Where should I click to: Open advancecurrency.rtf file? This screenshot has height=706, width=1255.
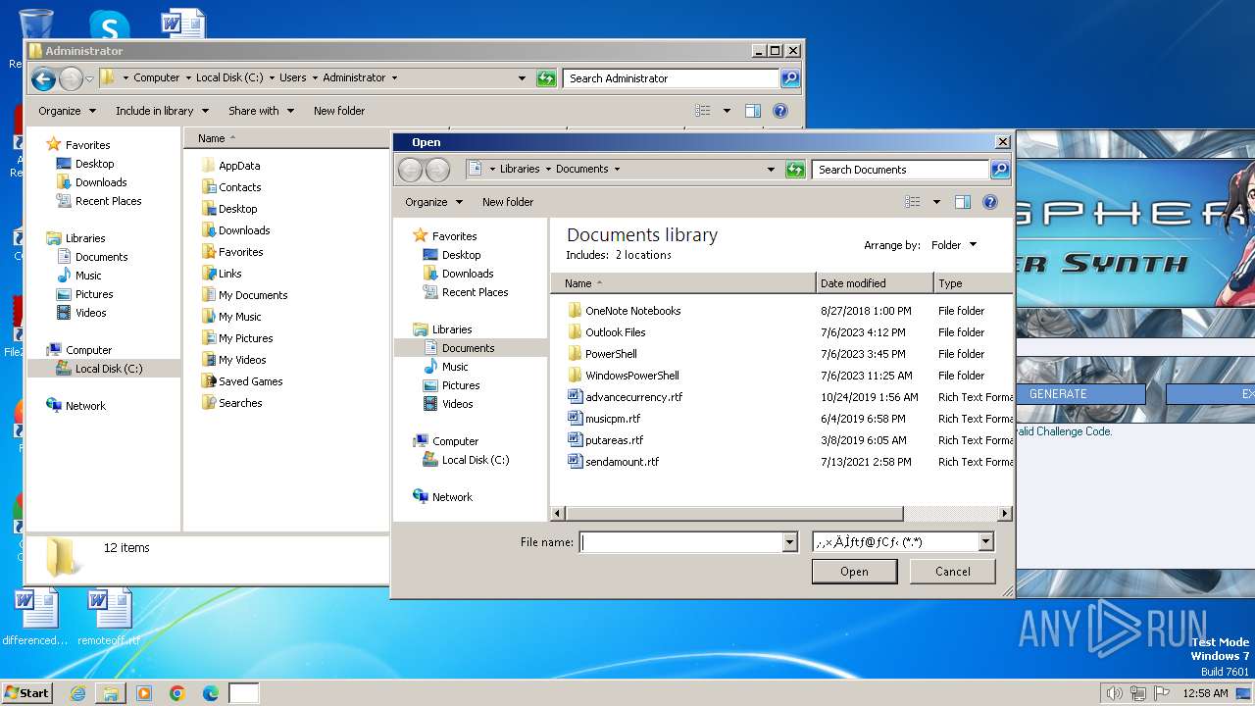(633, 397)
